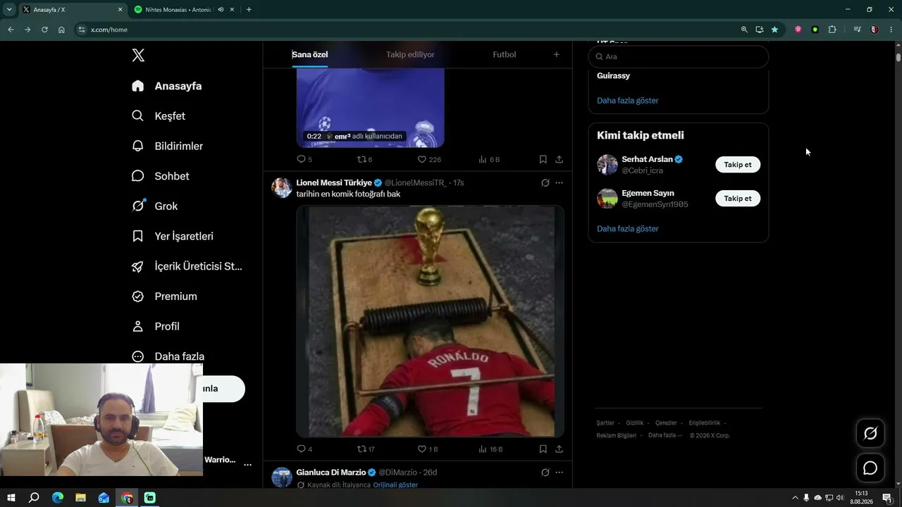Reply to the Lionel Messi Türkiye post
The image size is (902, 507).
[x=304, y=449]
